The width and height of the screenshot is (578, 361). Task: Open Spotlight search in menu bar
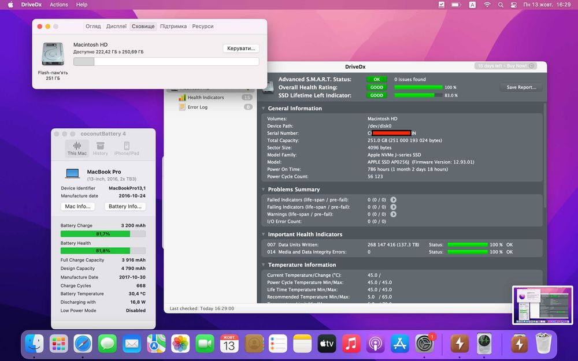[501, 5]
